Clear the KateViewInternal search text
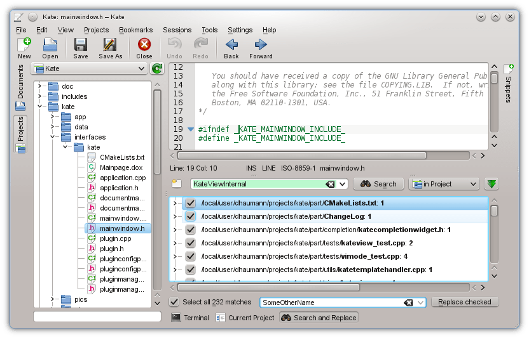Image resolution: width=529 pixels, height=338 pixels. click(x=330, y=184)
